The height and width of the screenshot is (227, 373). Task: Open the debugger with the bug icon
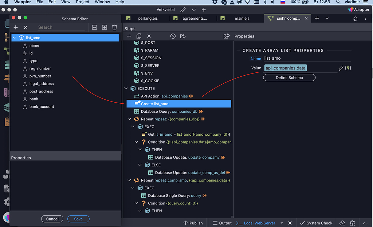352,223
